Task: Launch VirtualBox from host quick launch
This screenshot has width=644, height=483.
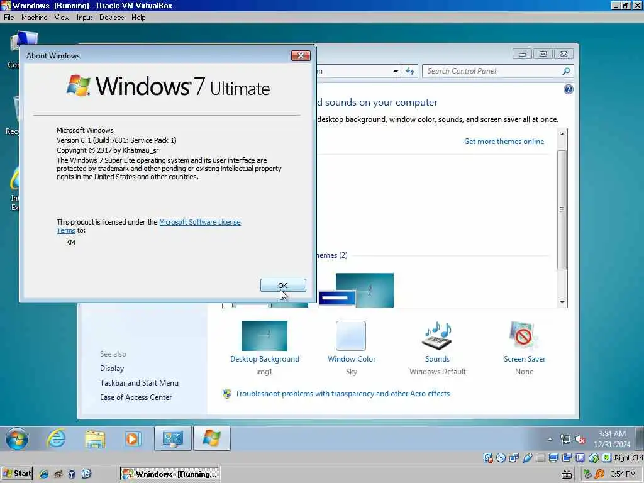Action: coord(72,474)
